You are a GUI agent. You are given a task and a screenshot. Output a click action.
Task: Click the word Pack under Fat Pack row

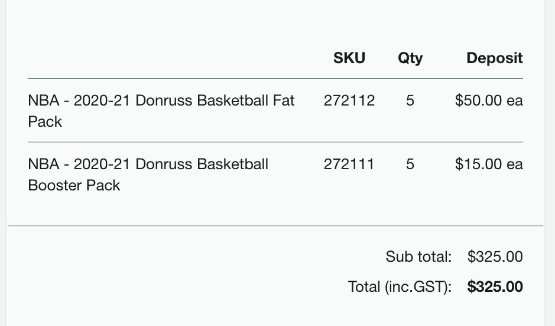pos(45,122)
